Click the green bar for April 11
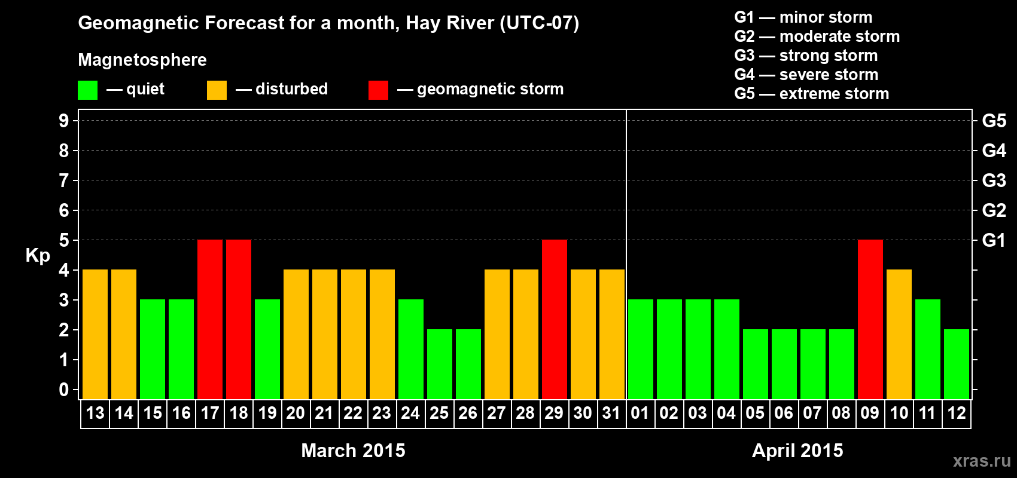Image resolution: width=1017 pixels, height=478 pixels. coord(928,349)
